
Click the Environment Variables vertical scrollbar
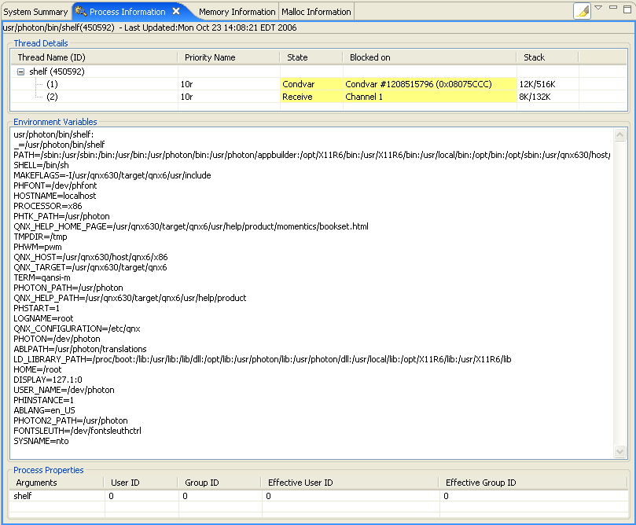[x=621, y=291]
